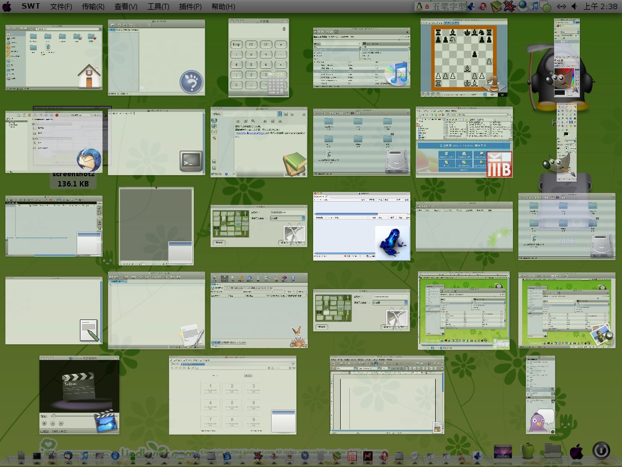Click the SWT application menu title
This screenshot has width=622, height=467.
coord(31,6)
